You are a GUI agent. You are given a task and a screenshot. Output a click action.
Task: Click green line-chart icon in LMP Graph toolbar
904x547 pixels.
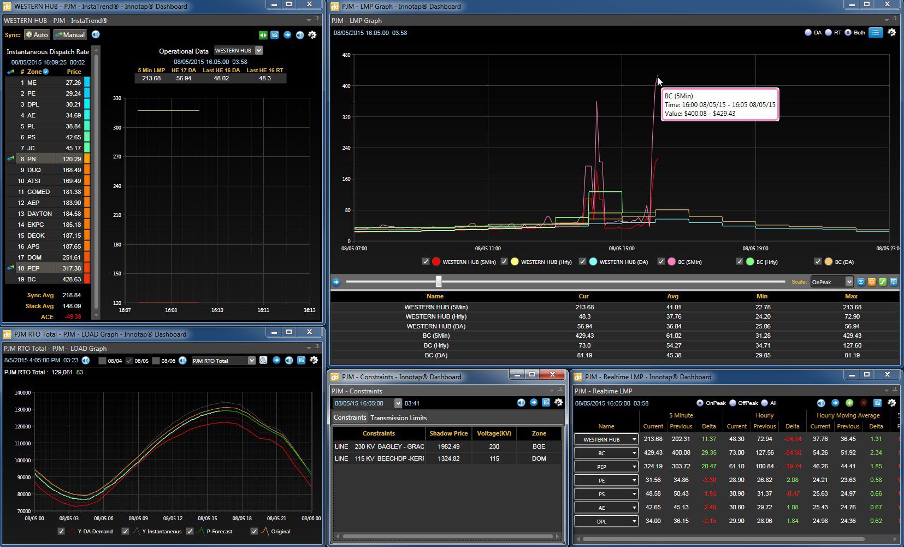[x=882, y=282]
